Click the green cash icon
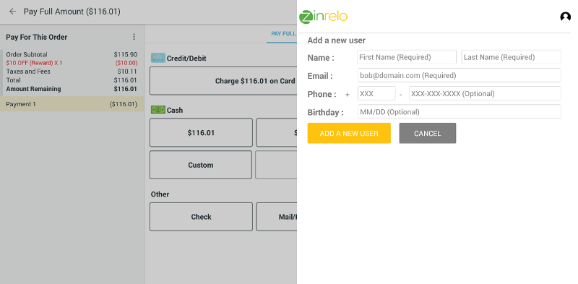Viewport: 578px width, 284px height. tap(158, 110)
